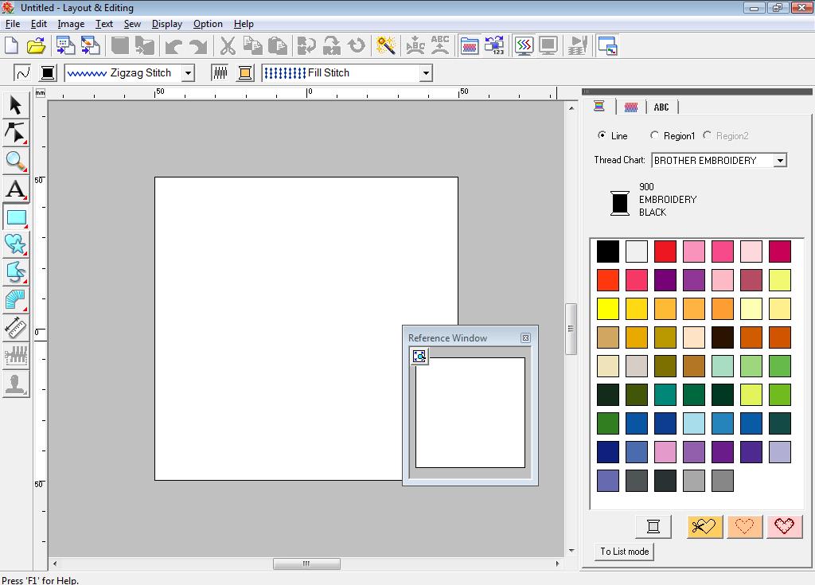Select the heart-star shapes tool
815x585 pixels.
pos(16,245)
